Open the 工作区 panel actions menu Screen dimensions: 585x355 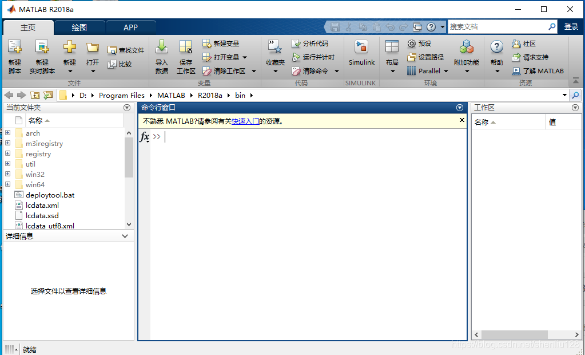tap(575, 108)
